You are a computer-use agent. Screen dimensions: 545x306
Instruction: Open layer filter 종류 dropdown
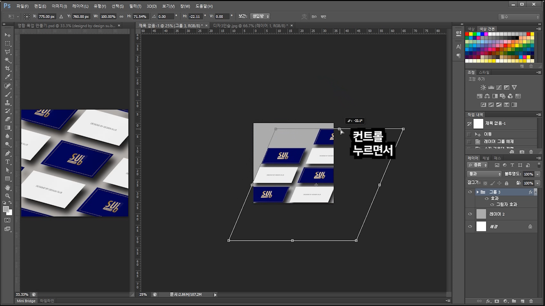click(x=477, y=165)
